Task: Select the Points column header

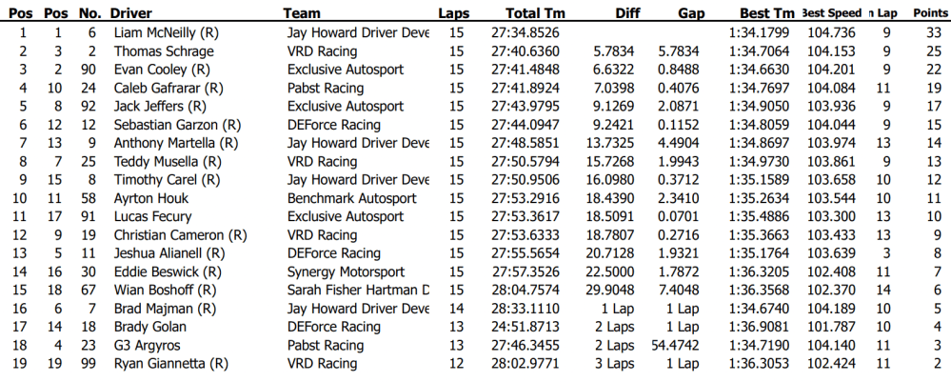Action: 929,14
